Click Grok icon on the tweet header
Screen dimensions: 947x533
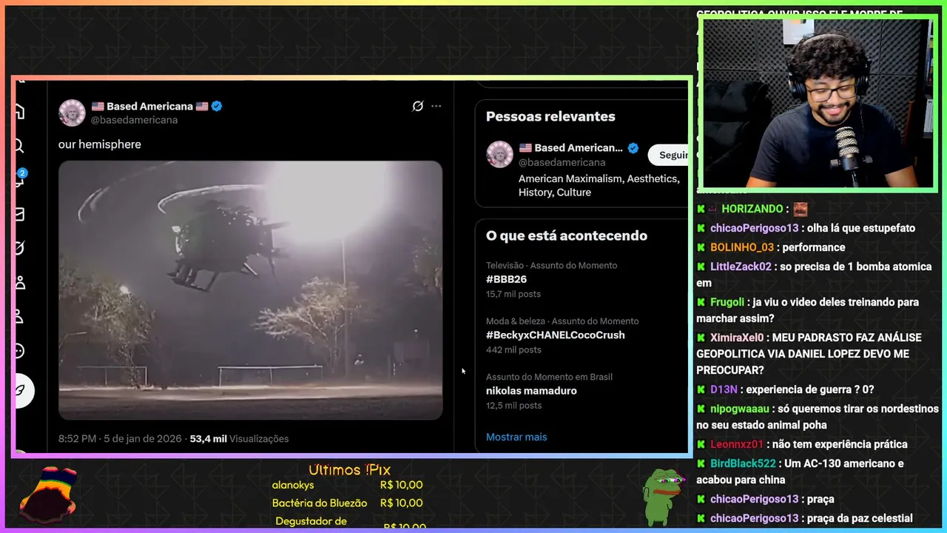point(417,106)
